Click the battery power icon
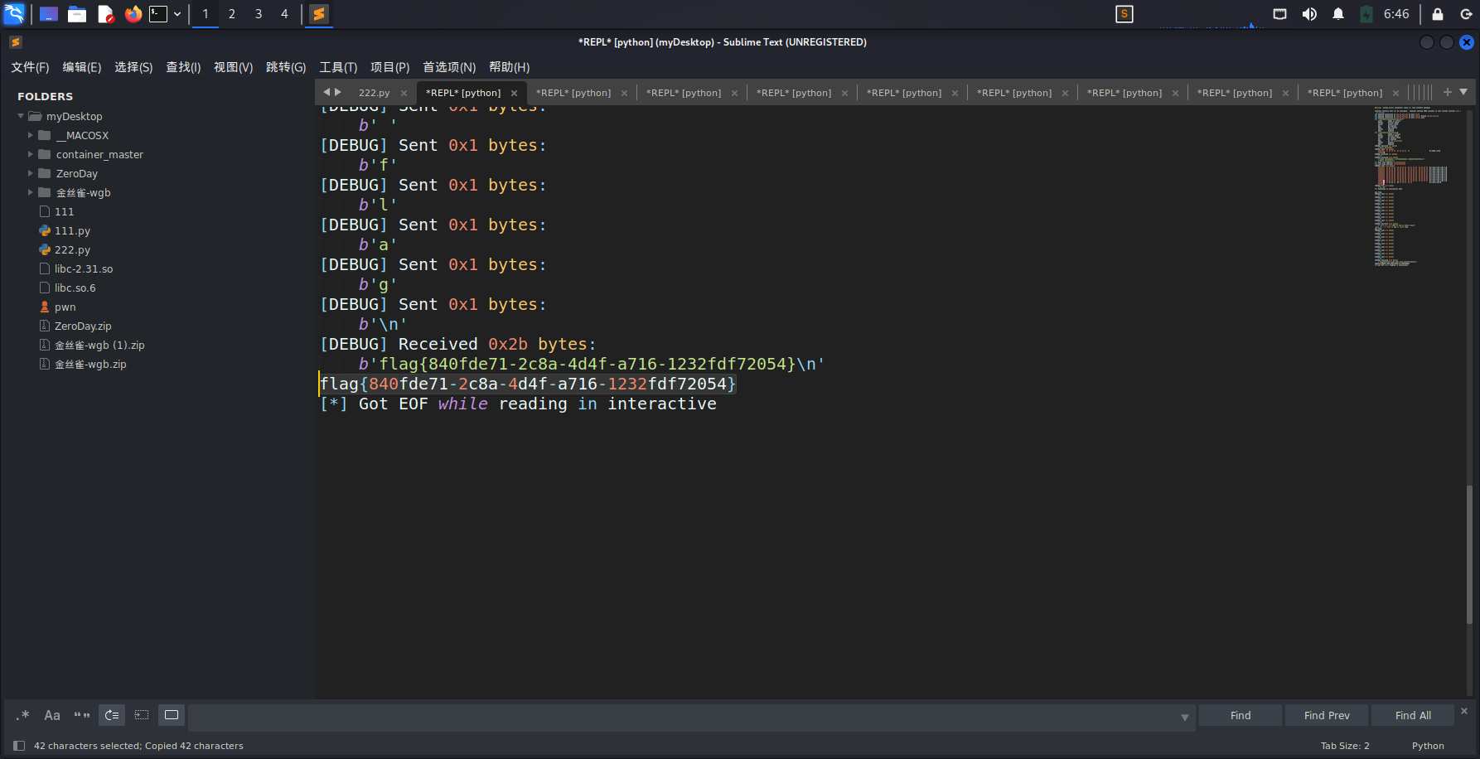This screenshot has height=759, width=1480. point(1366,14)
